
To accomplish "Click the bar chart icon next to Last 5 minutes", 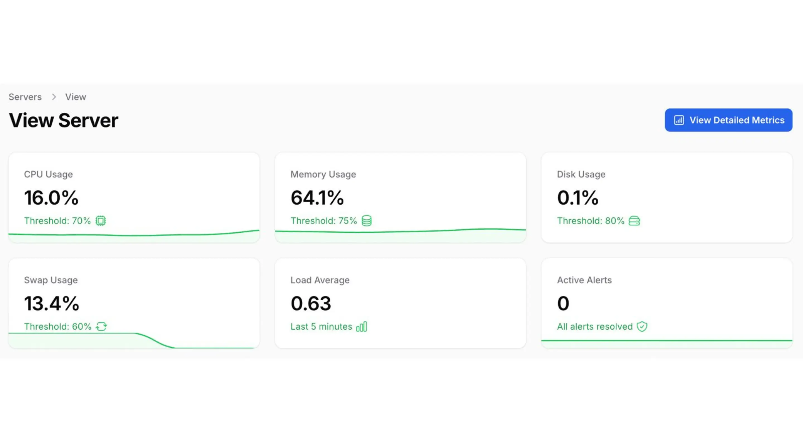I will coord(362,326).
